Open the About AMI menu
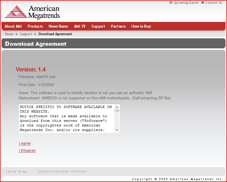 click(x=13, y=26)
